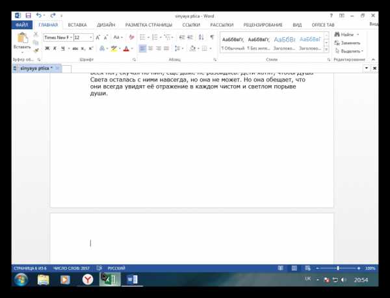Screen dimensions: 390x298
Task: Click the zoom slider in the status bar
Action: (337, 268)
